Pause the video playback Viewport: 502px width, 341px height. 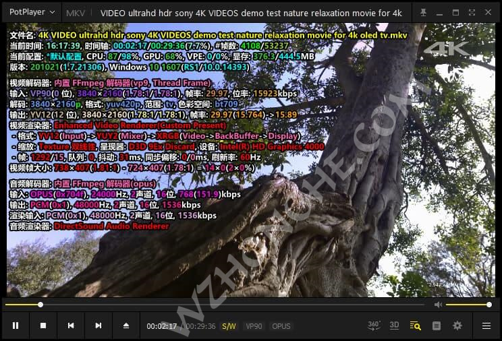pos(15,326)
